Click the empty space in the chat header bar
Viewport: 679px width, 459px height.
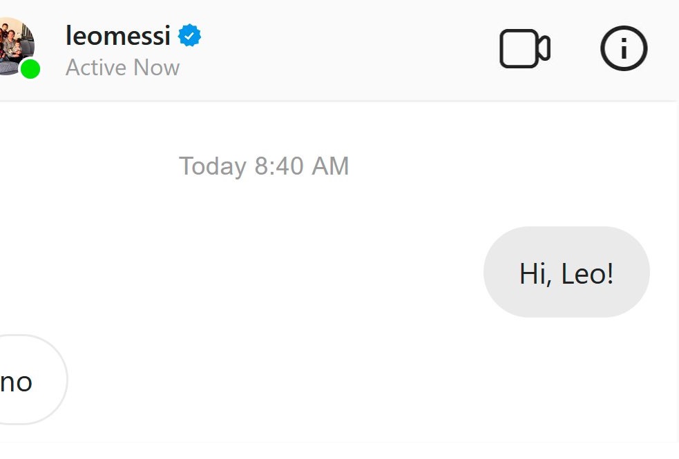(345, 50)
